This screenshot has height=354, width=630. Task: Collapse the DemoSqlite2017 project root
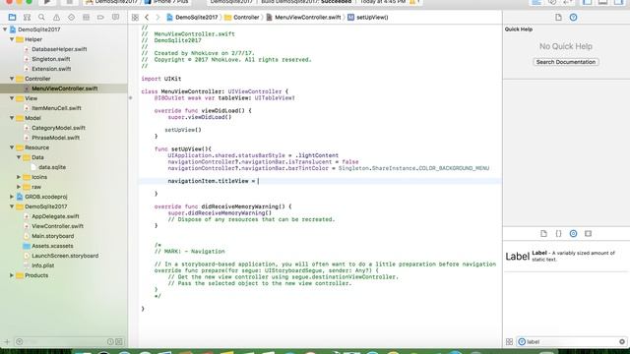coord(5,29)
